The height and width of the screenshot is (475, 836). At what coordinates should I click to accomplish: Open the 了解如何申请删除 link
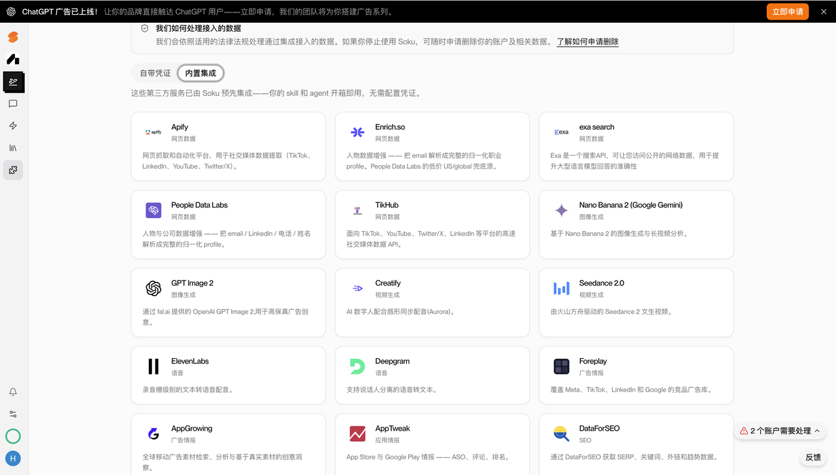[588, 42]
